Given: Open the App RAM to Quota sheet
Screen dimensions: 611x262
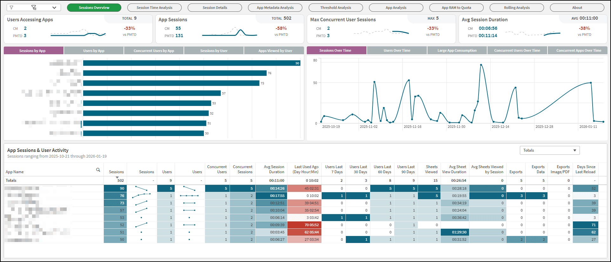Looking at the screenshot, I should (456, 8).
